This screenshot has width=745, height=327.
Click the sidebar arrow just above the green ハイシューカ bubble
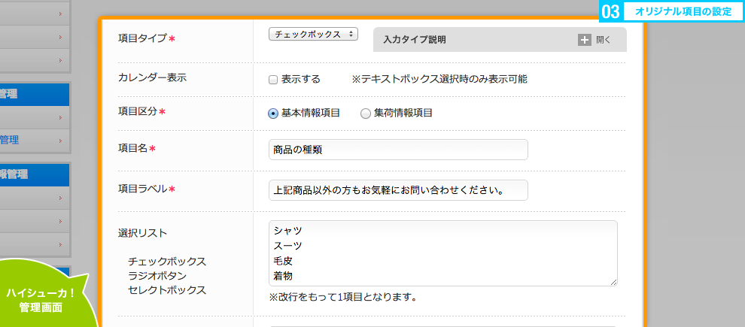tap(60, 244)
